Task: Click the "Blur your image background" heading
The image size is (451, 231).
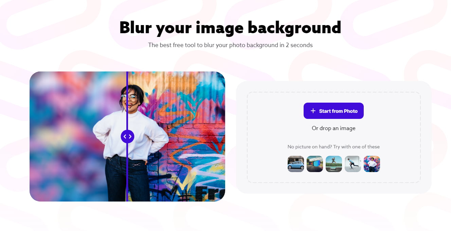Action: [x=230, y=28]
